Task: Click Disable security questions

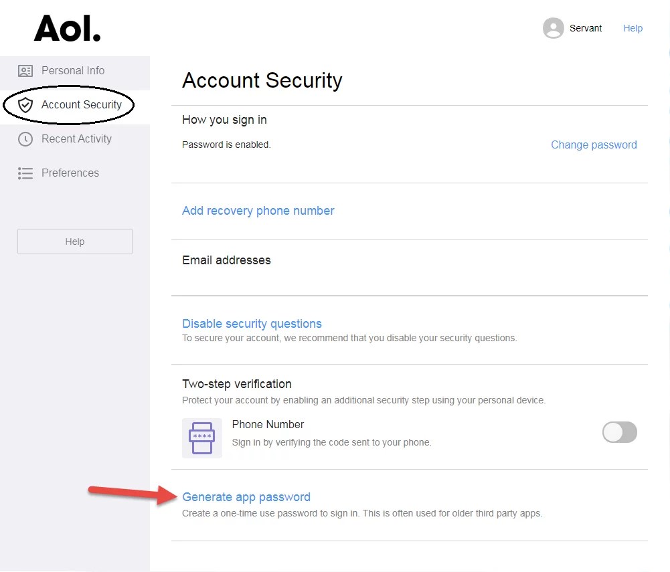Action: pyautogui.click(x=252, y=323)
